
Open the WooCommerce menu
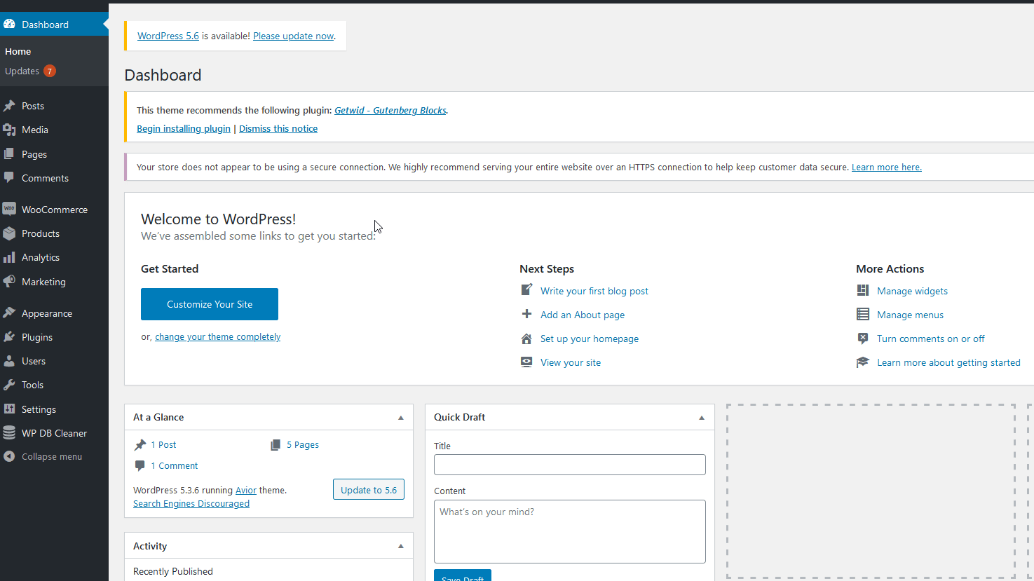point(54,210)
